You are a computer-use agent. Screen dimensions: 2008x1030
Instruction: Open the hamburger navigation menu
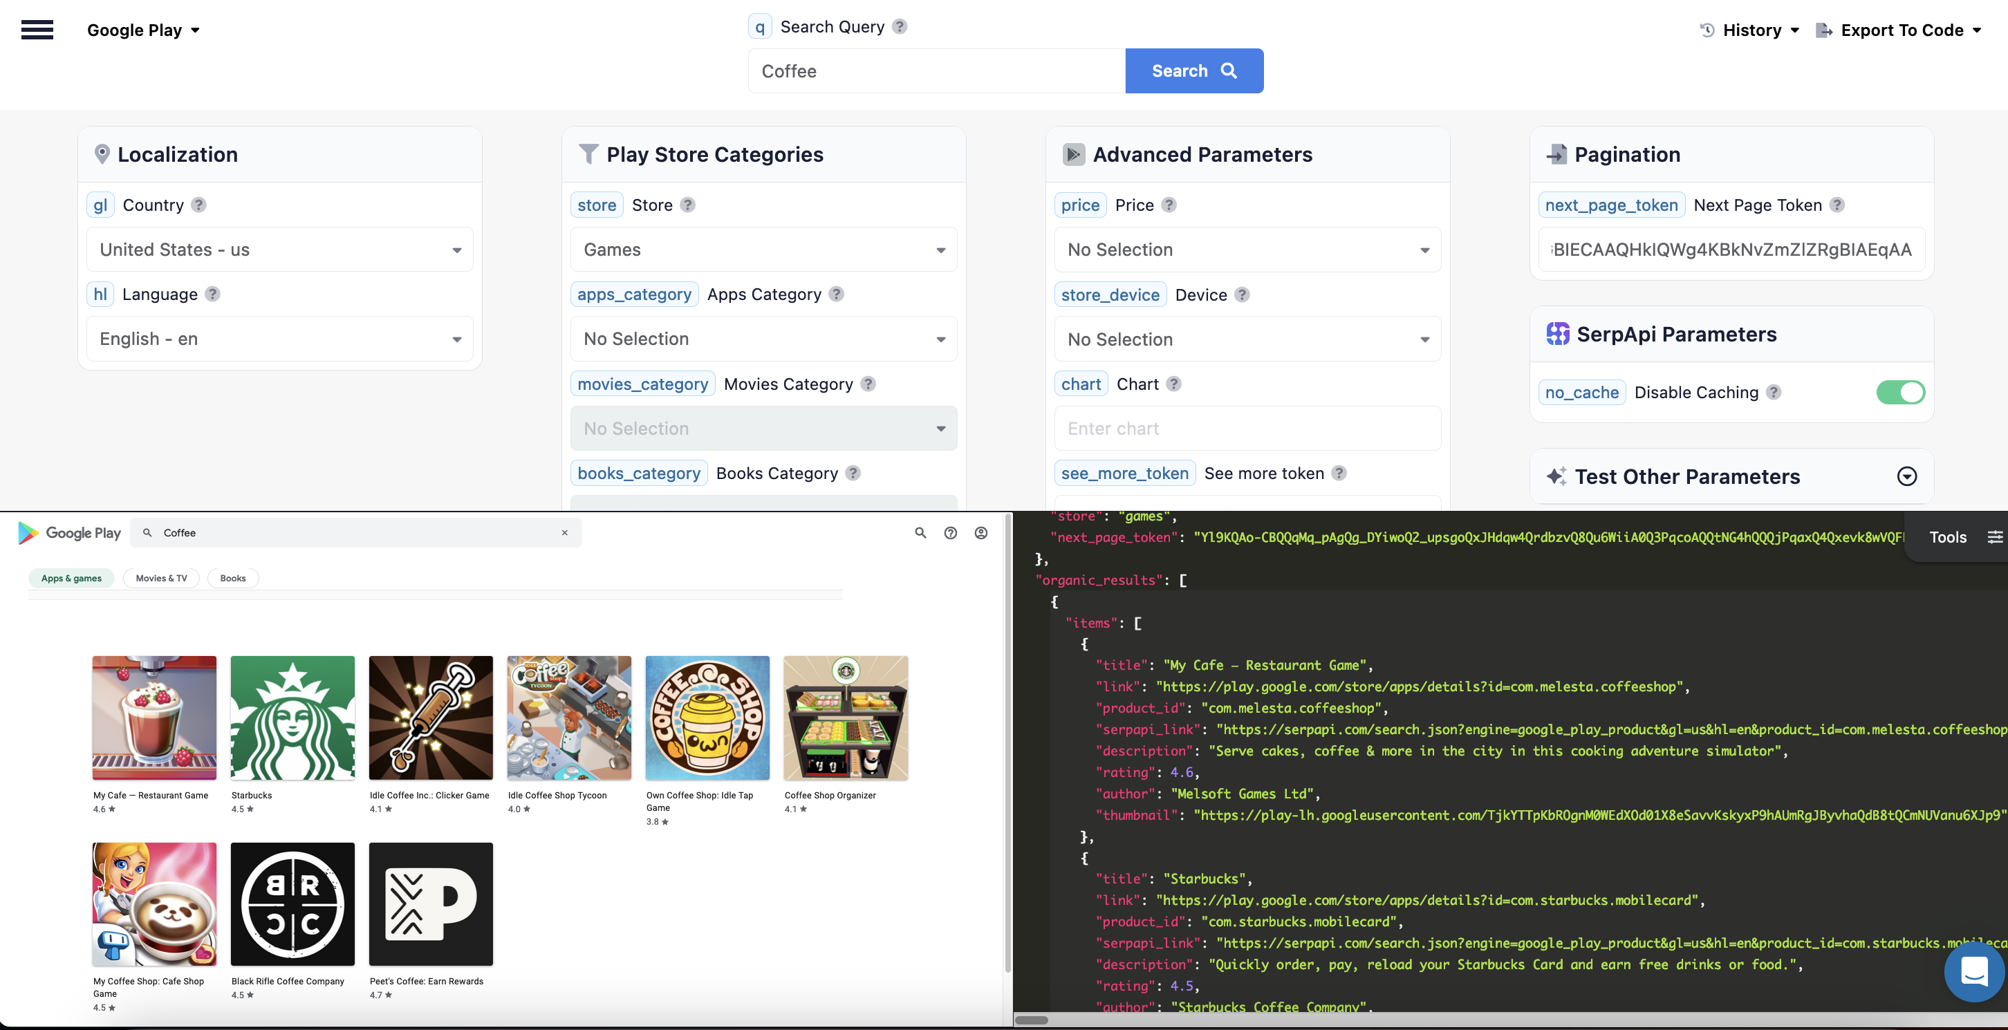pyautogui.click(x=37, y=30)
